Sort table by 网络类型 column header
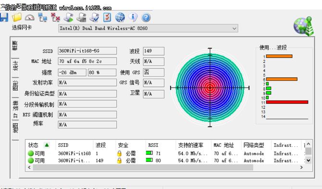 click(256, 145)
